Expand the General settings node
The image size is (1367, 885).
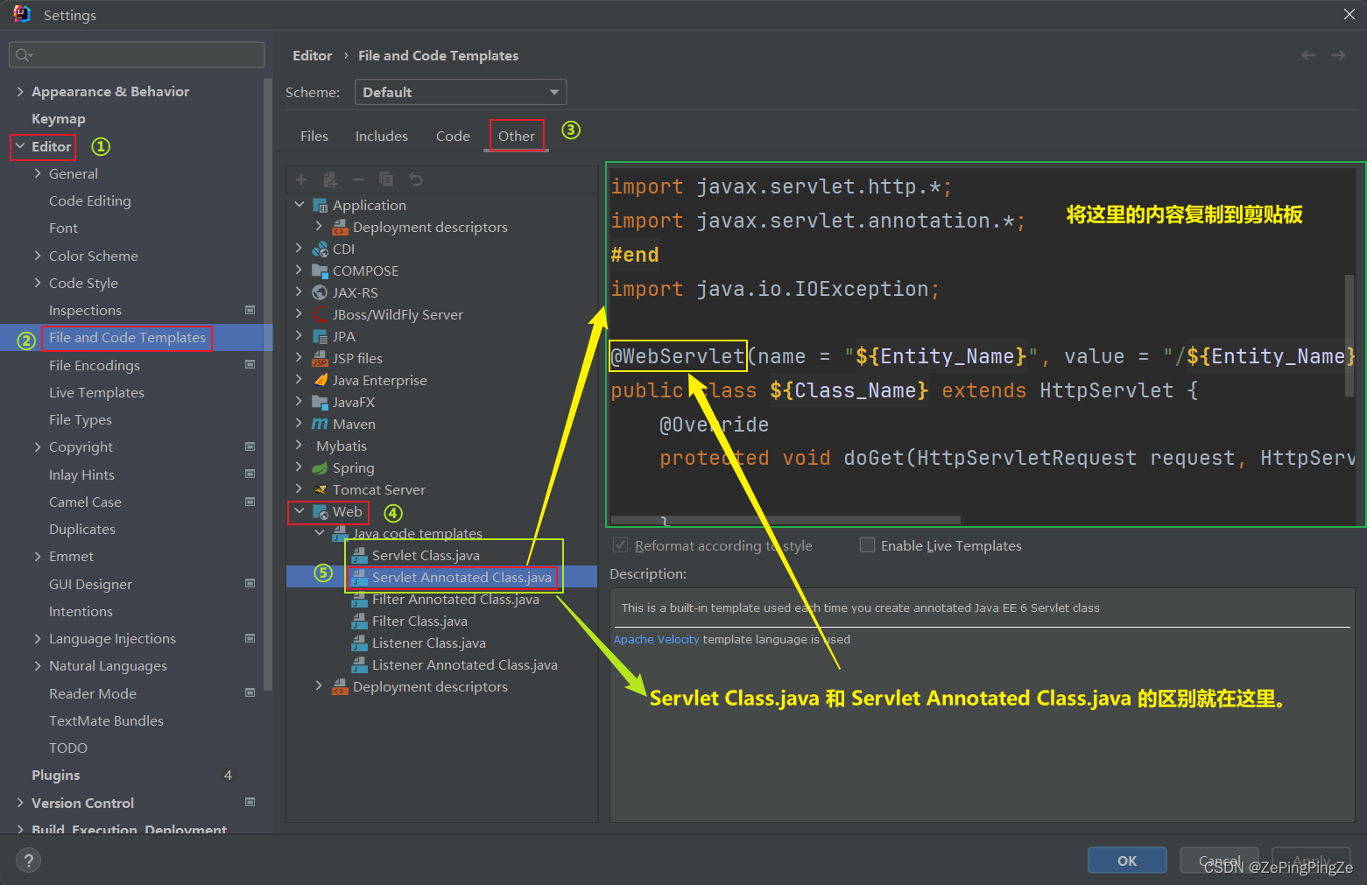pos(38,173)
